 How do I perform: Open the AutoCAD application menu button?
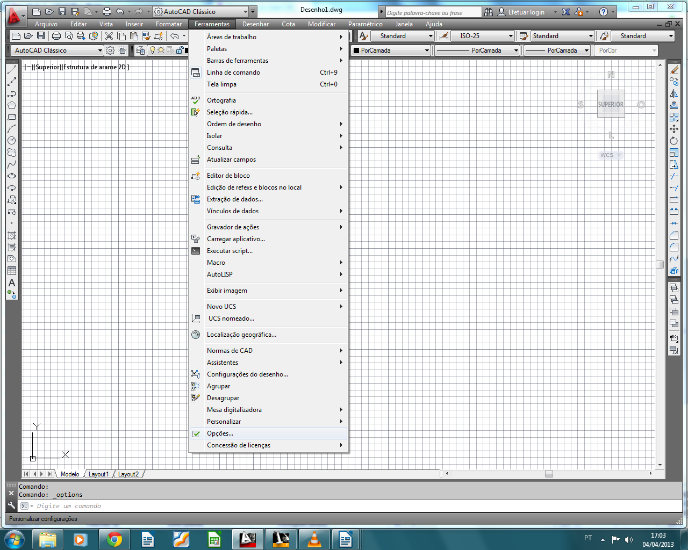pos(15,16)
